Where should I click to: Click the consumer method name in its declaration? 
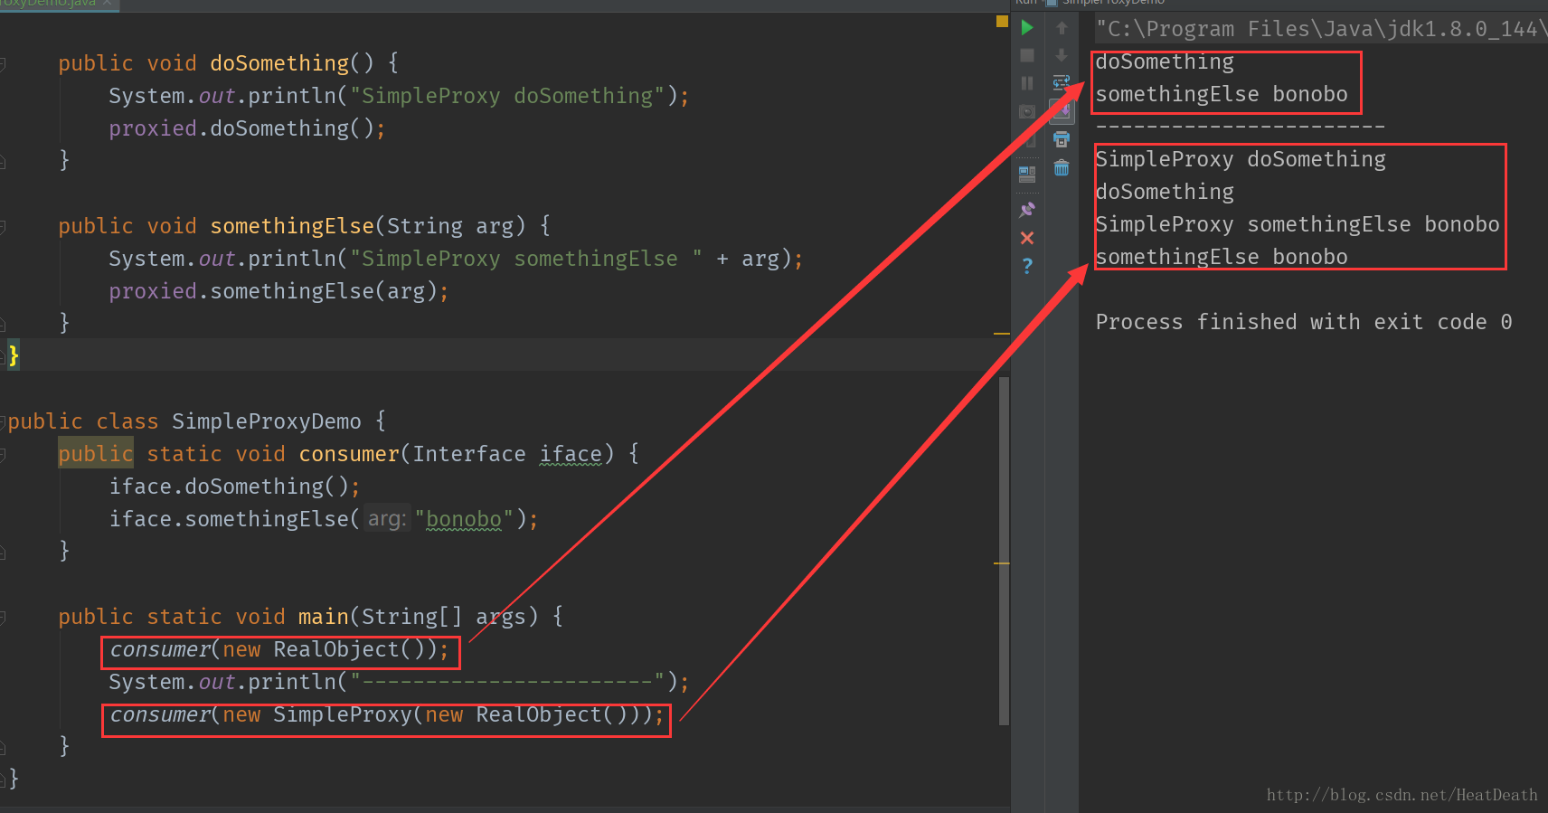click(x=349, y=454)
